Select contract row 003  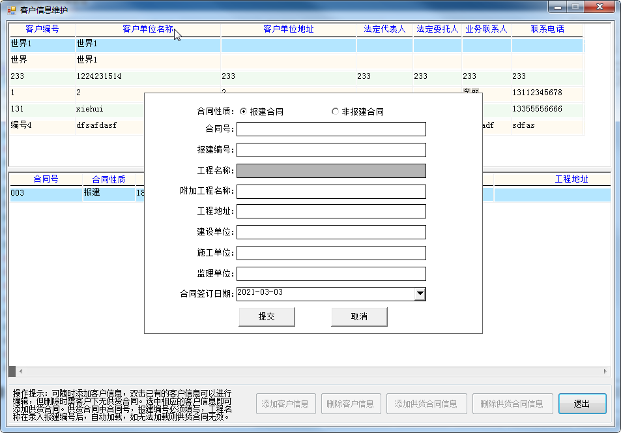(46, 194)
